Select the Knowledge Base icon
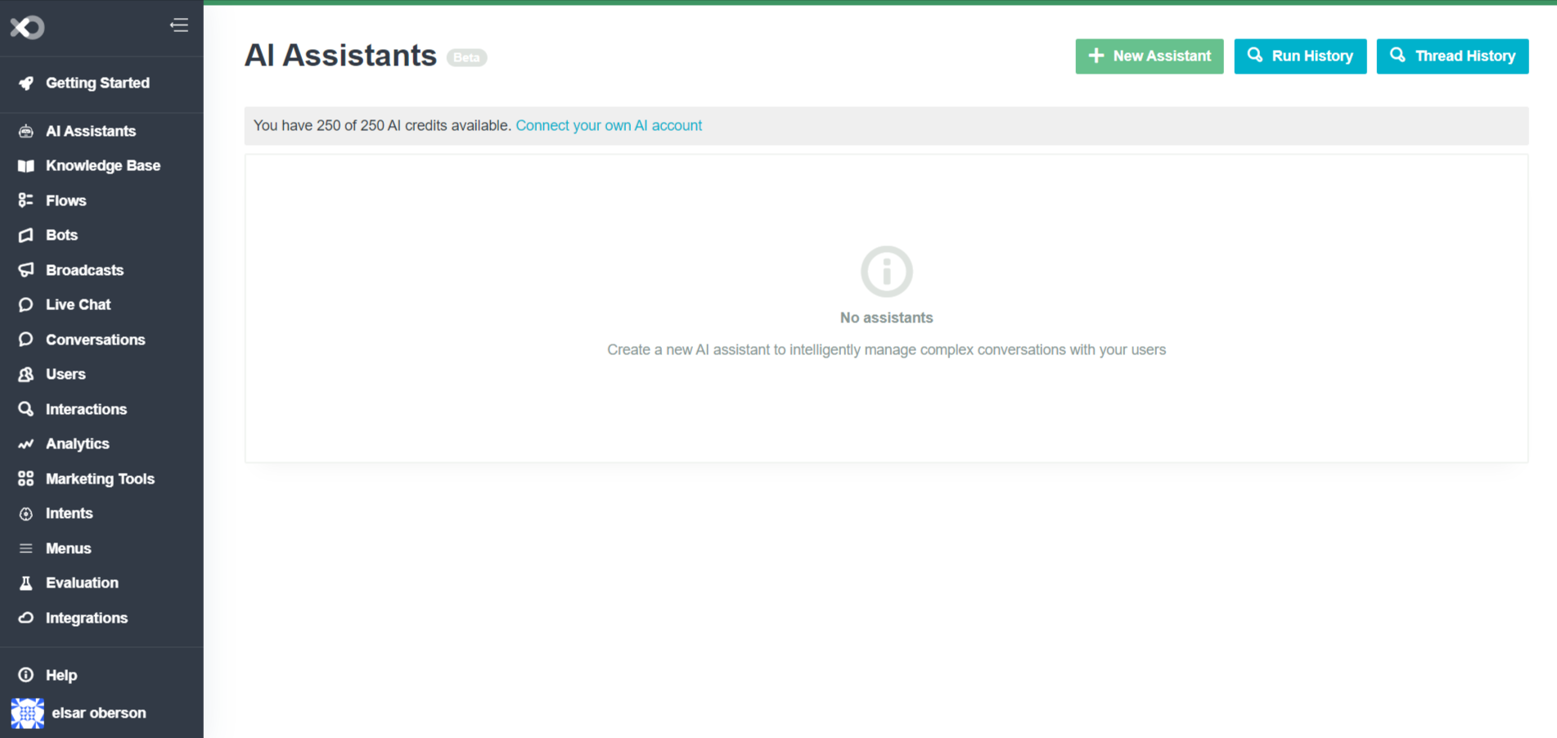This screenshot has height=738, width=1557. tap(26, 165)
